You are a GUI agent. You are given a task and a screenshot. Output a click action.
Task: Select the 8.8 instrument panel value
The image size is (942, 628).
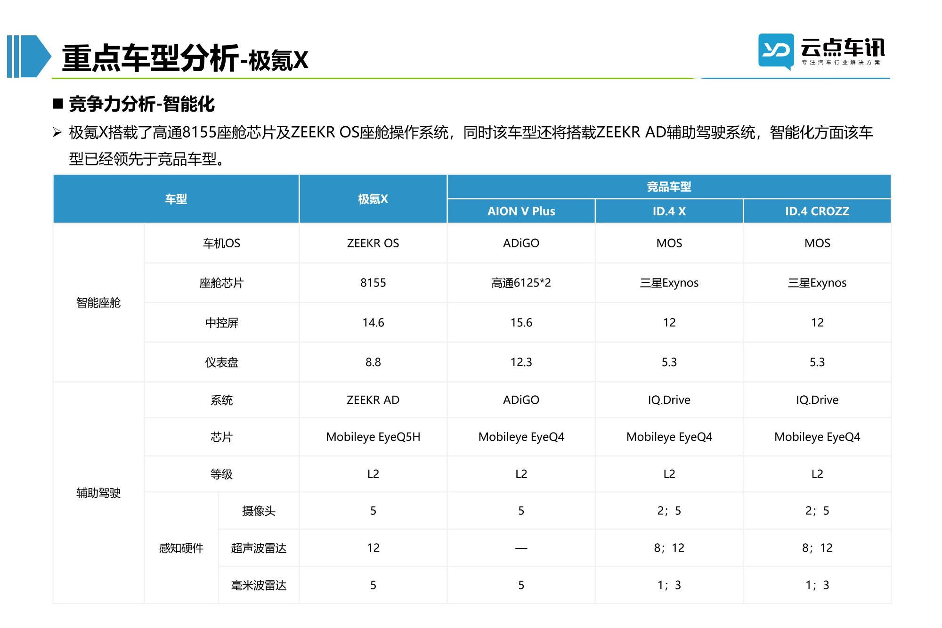pyautogui.click(x=373, y=362)
